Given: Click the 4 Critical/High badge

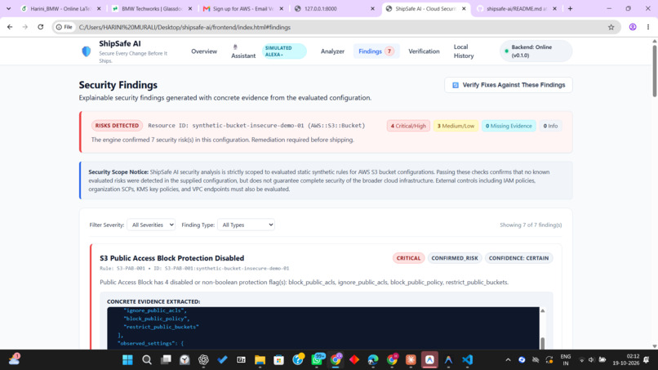Looking at the screenshot, I should point(408,126).
